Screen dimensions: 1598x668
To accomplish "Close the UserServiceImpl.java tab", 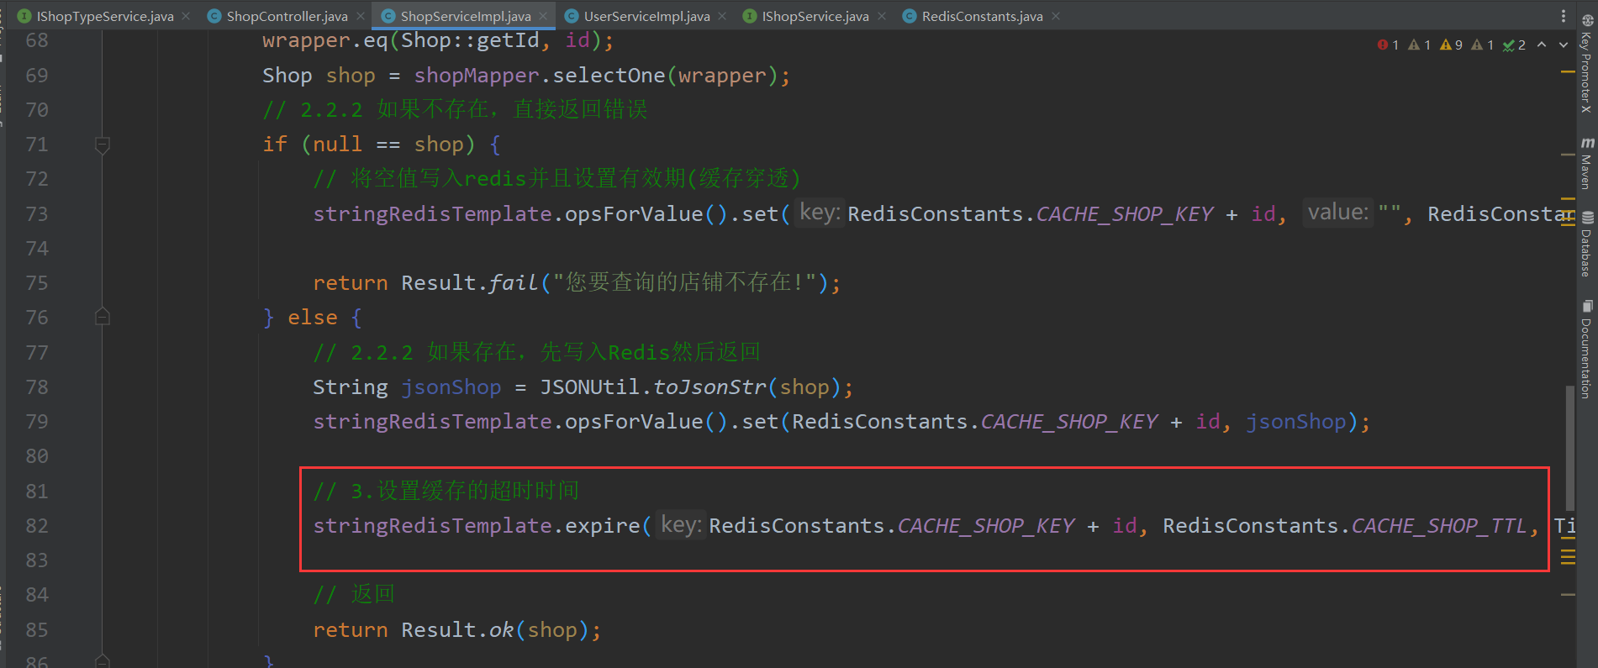I will (x=722, y=16).
